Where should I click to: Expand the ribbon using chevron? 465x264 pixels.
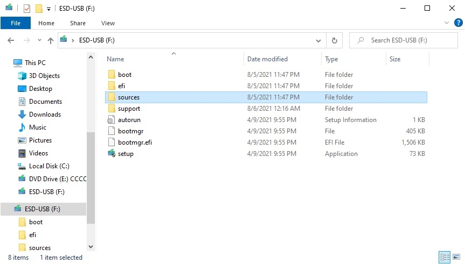pos(447,23)
